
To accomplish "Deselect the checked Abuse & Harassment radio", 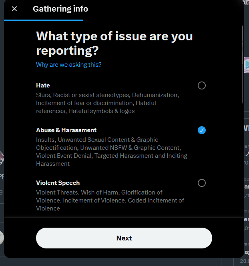I will 201,130.
